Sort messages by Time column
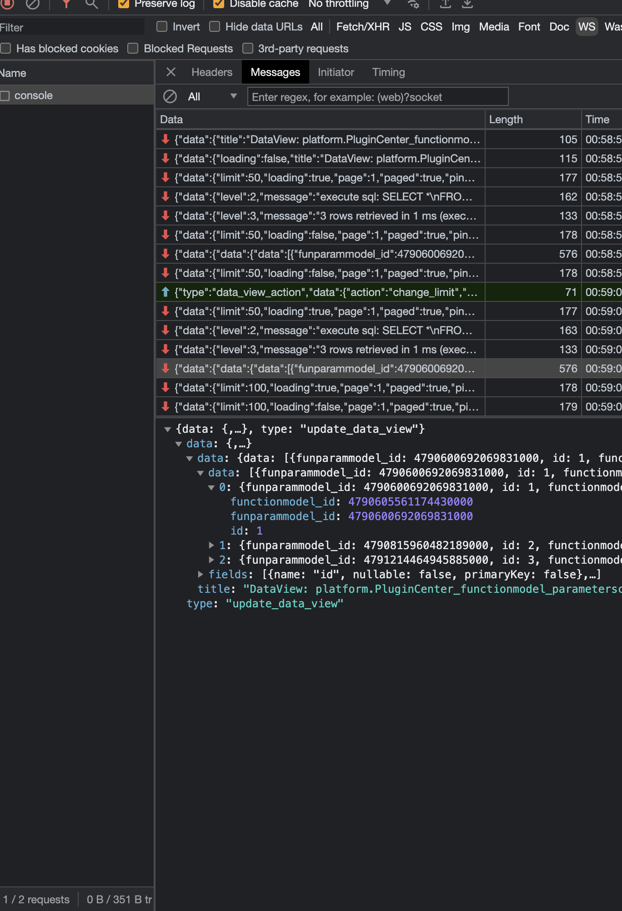 tap(602, 120)
